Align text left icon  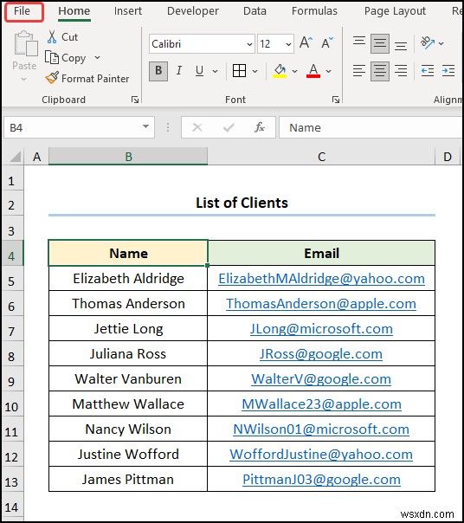click(x=359, y=71)
